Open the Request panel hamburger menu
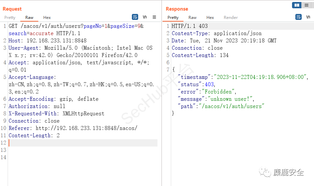 (155, 17)
